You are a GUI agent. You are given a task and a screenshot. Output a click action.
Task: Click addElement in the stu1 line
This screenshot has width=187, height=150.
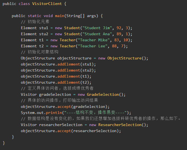pyautogui.click(x=69, y=64)
